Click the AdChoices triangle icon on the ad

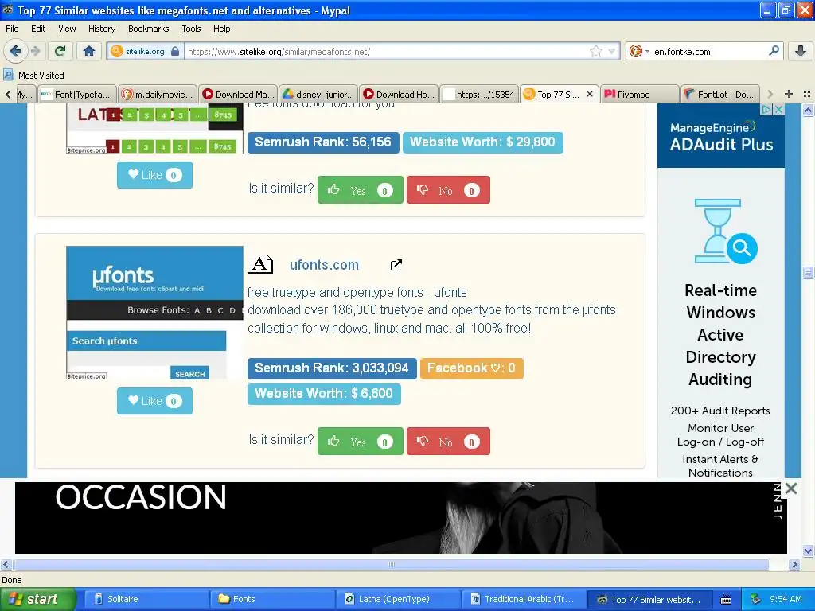point(766,109)
